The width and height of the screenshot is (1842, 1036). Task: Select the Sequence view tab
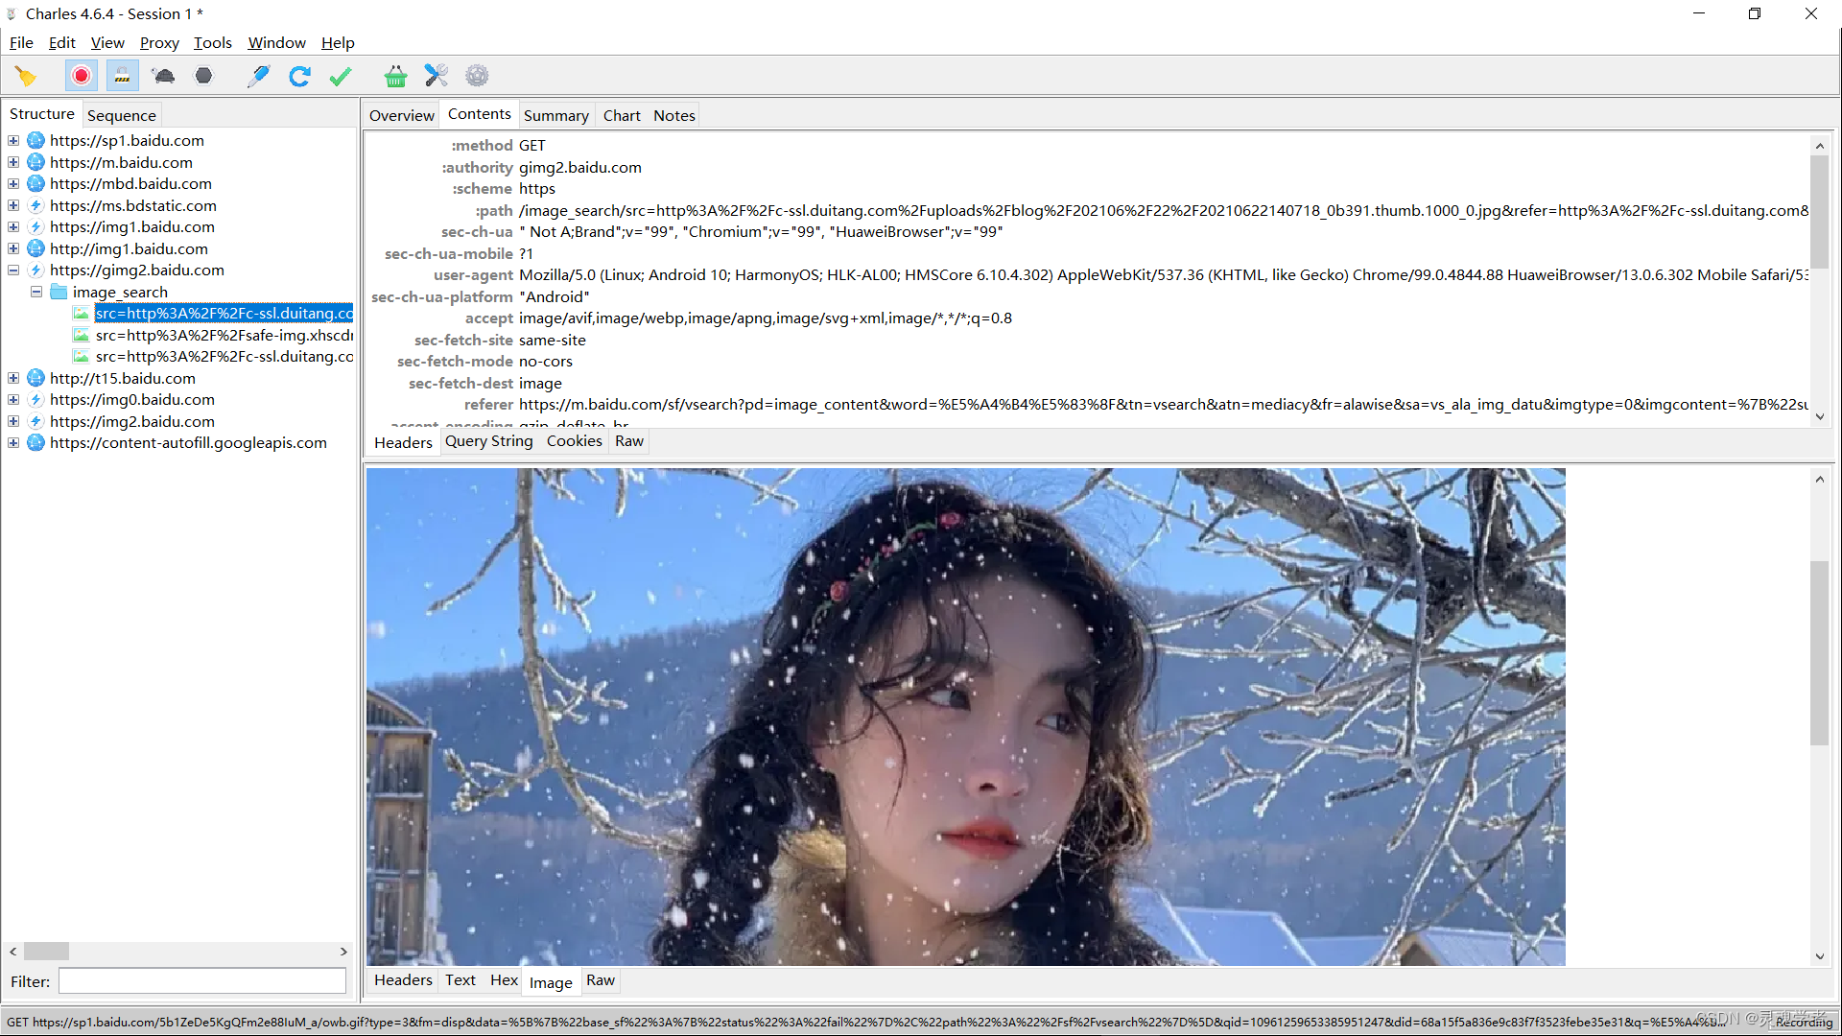click(121, 115)
